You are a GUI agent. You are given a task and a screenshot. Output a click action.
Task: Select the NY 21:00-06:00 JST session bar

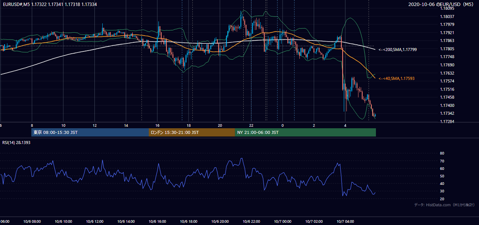click(305, 132)
